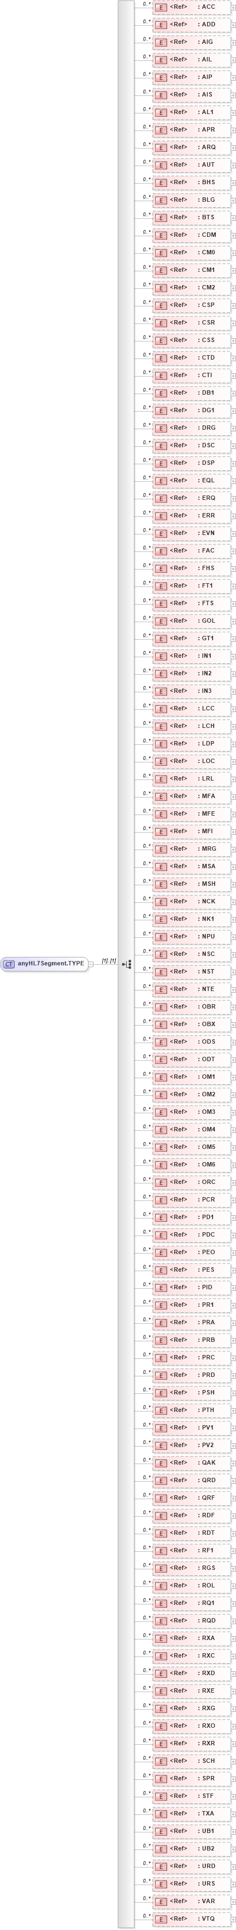This screenshot has width=236, height=1930.
Task: Expand the LOC element reference
Action: tap(233, 761)
